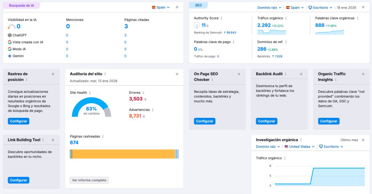
Task: Click the Menciones total value 0
Action: pos(68,26)
